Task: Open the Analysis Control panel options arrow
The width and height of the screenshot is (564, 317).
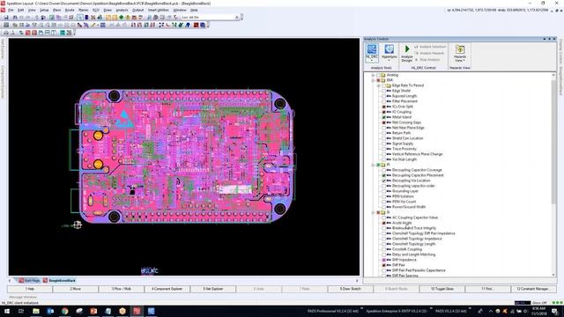Action: pyautogui.click(x=545, y=39)
